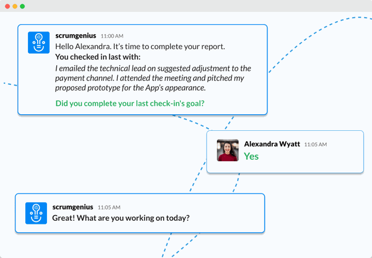Click the green "Yes" reply text
The image size is (372, 258).
(251, 157)
